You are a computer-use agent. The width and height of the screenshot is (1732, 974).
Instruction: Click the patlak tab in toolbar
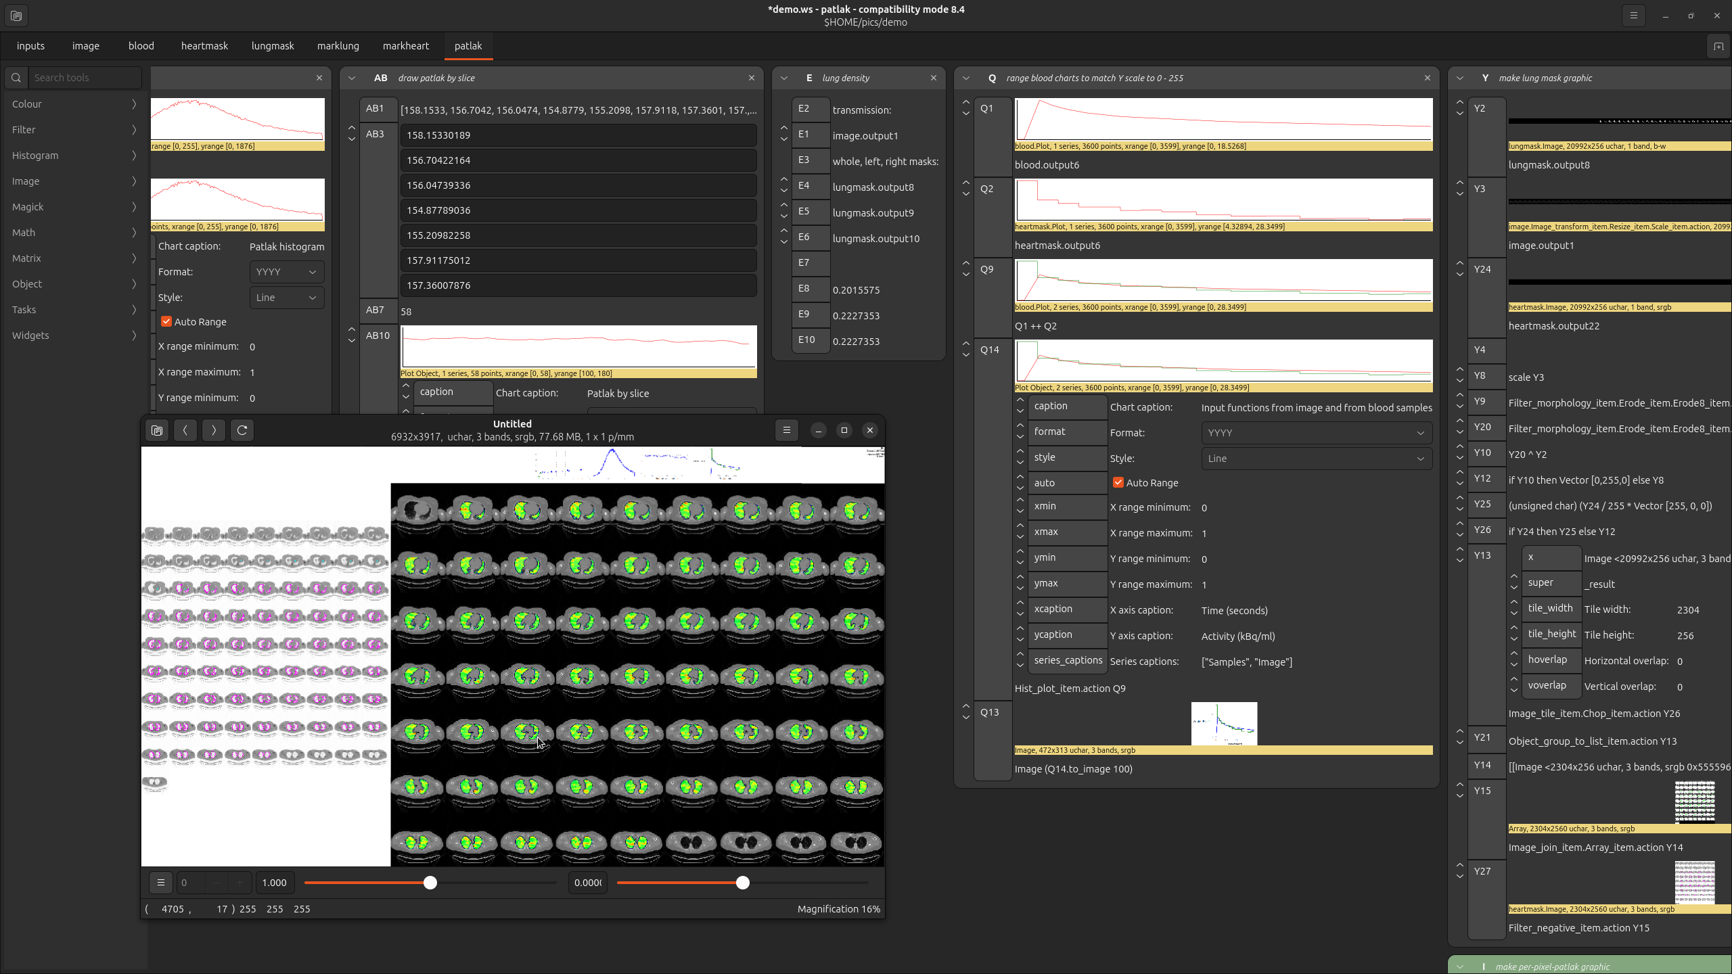click(x=468, y=45)
